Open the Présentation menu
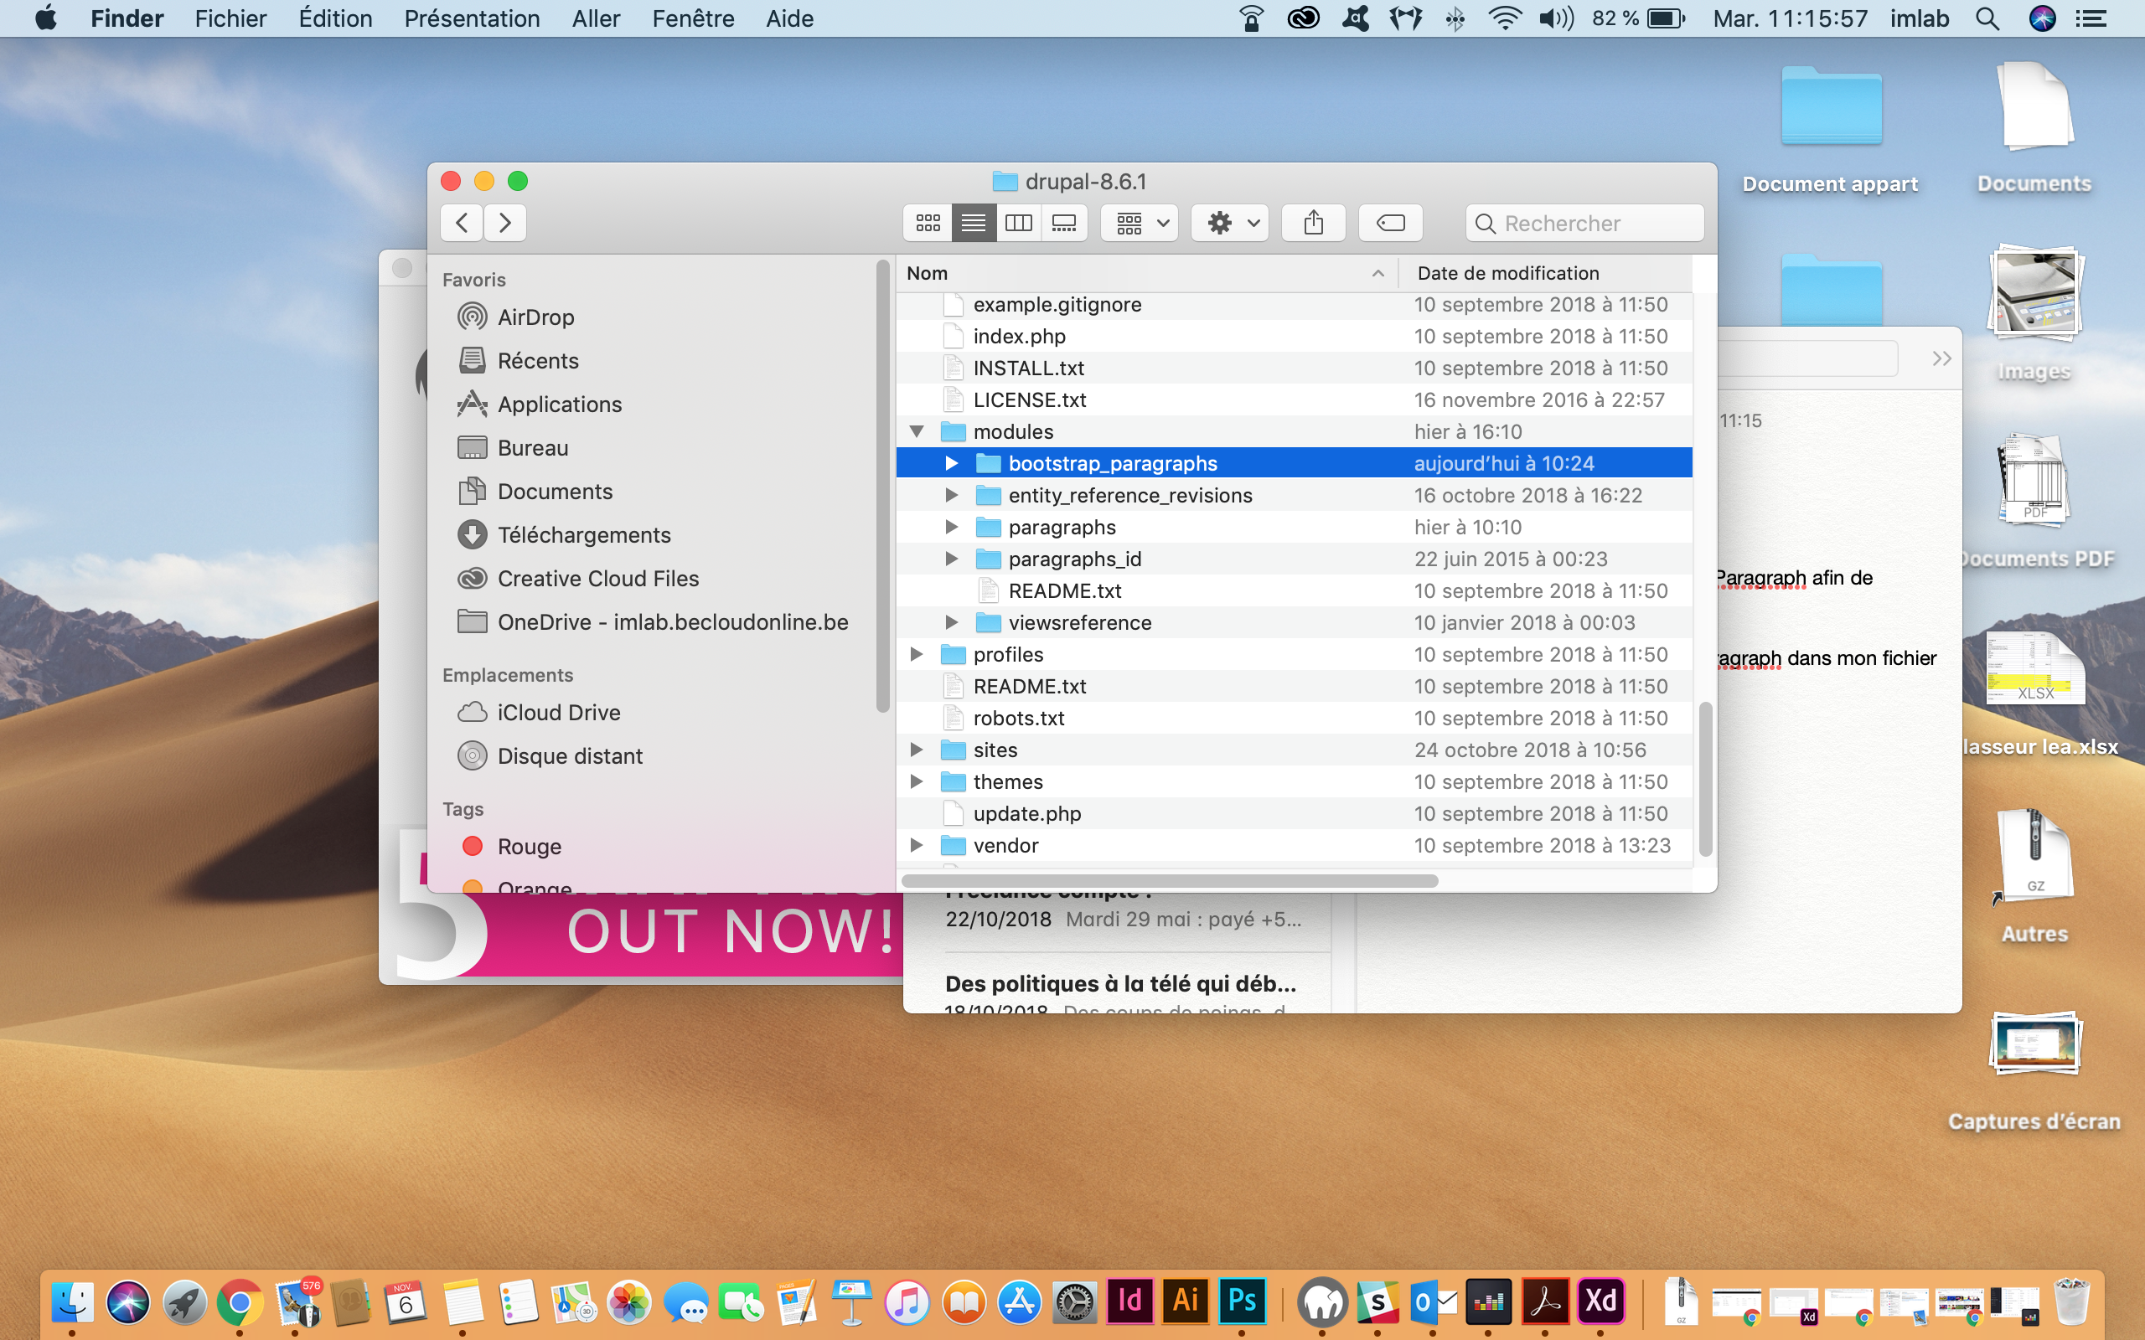The width and height of the screenshot is (2145, 1340). 472,18
